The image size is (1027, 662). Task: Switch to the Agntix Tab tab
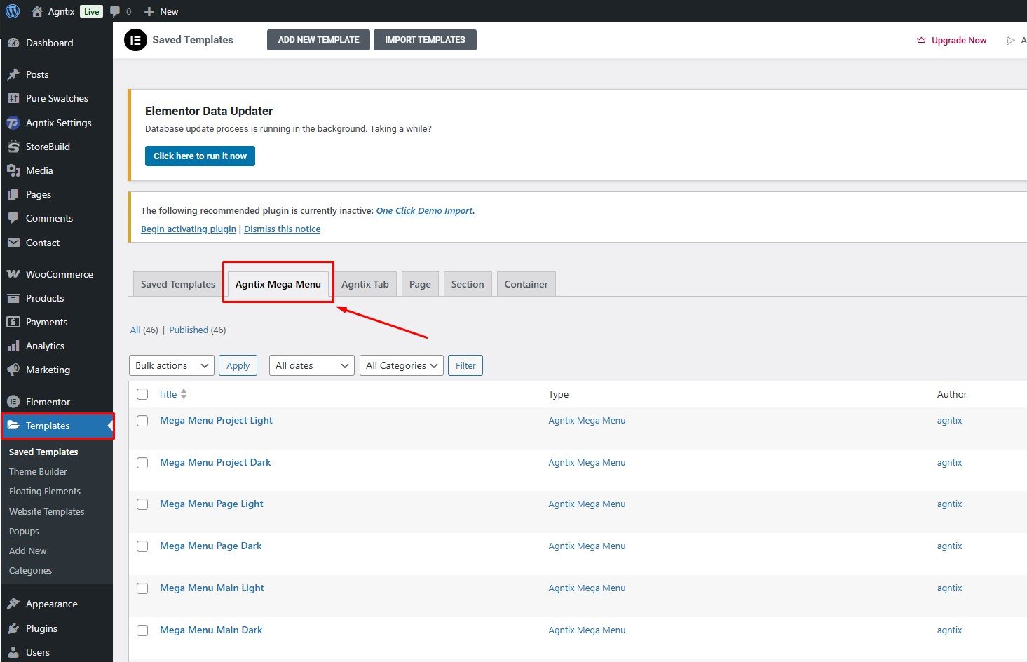pos(365,284)
